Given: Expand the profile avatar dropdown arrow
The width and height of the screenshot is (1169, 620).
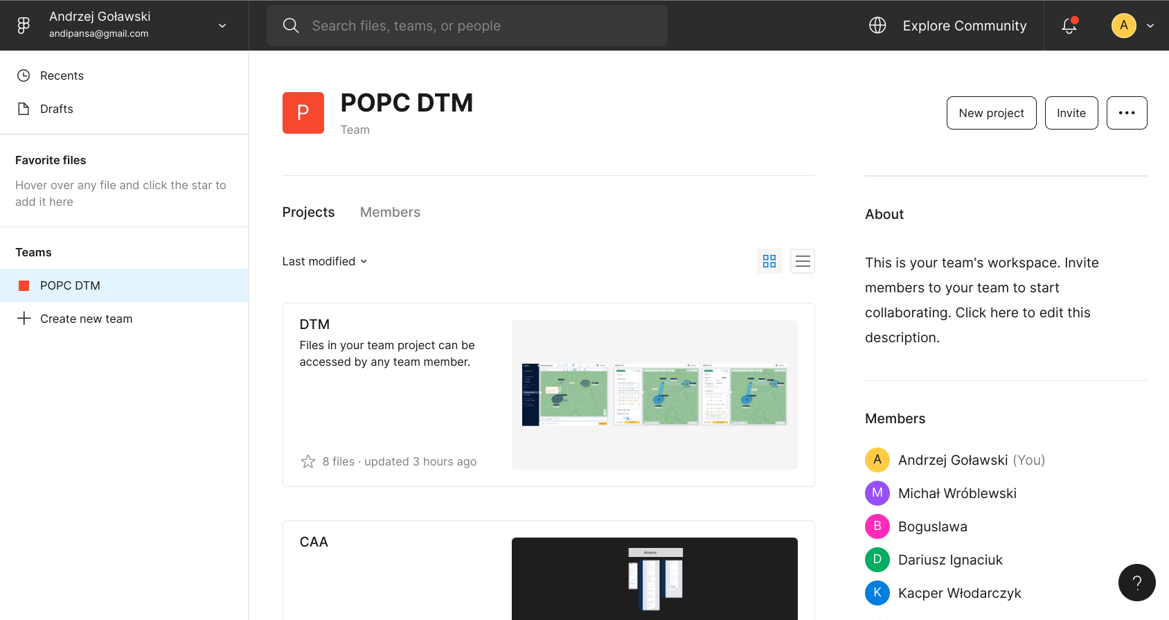Looking at the screenshot, I should 1150,26.
